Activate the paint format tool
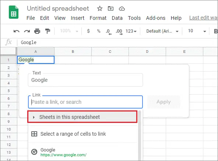 pos(48,31)
